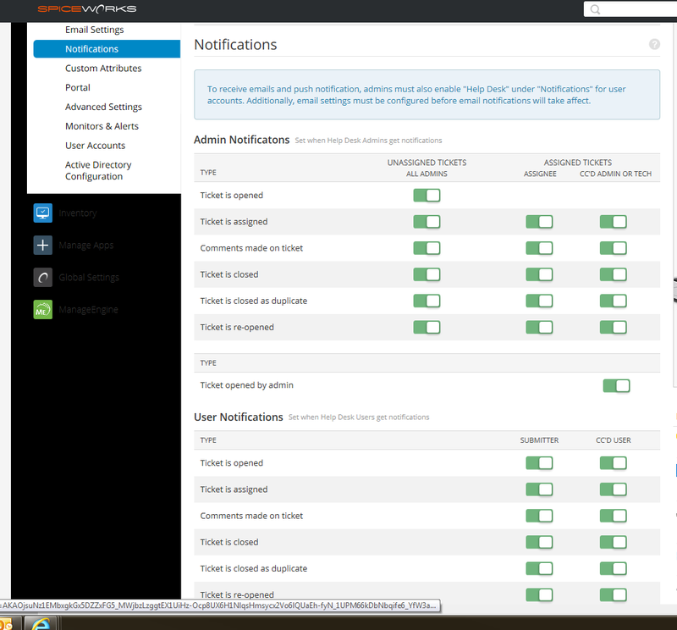Click the search magnifier icon
Image resolution: width=677 pixels, height=630 pixels.
[595, 9]
